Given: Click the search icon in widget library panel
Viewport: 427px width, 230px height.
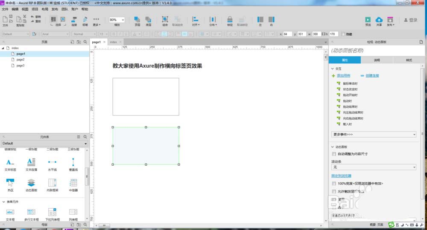Looking at the screenshot, I should 85,137.
